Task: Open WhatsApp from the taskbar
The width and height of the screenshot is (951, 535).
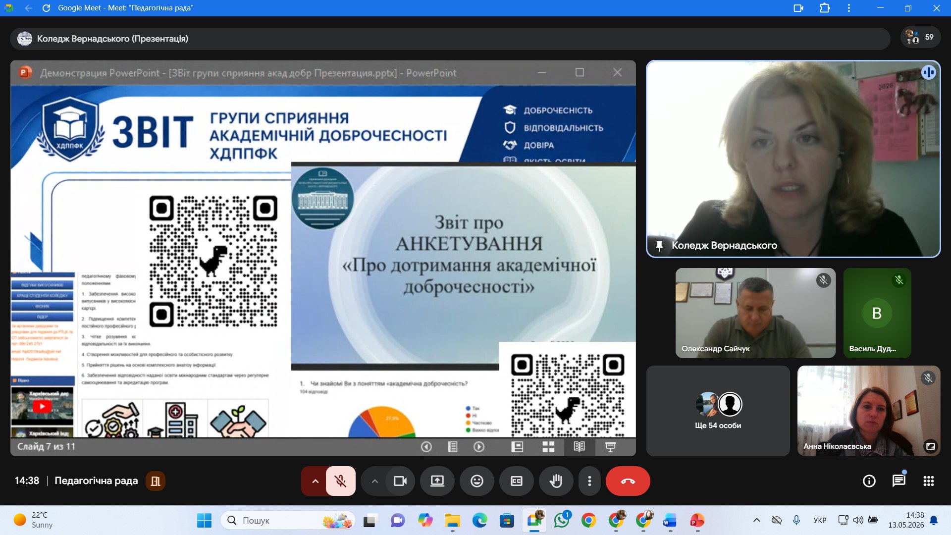Action: [562, 521]
